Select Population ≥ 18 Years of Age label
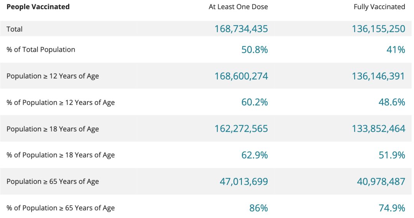 point(53,129)
